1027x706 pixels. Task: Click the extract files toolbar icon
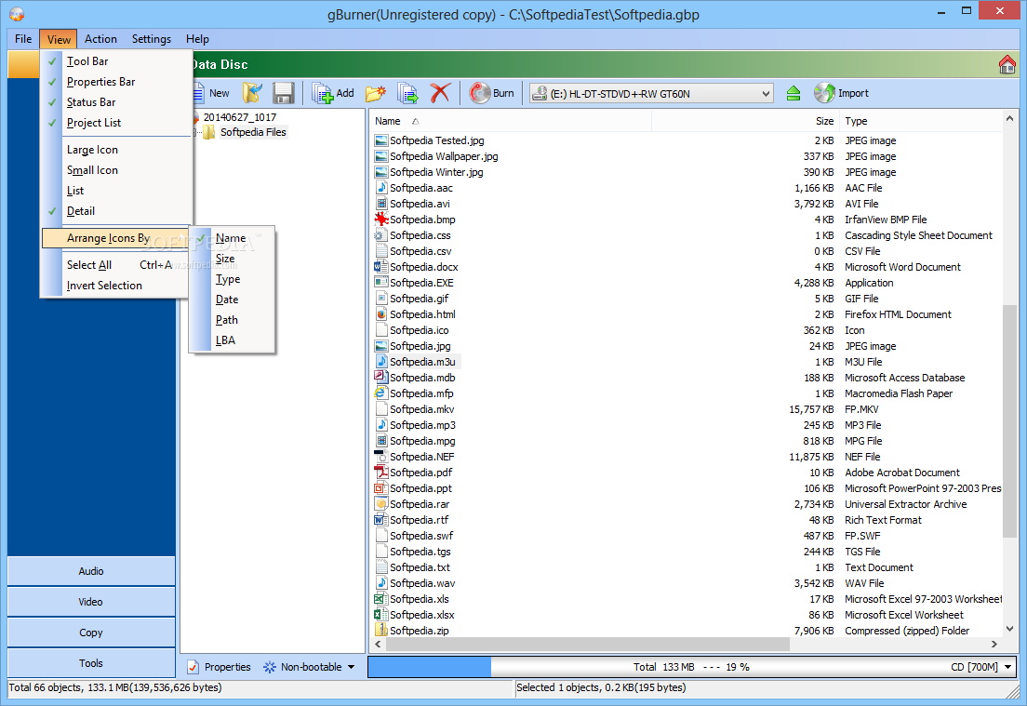click(408, 94)
